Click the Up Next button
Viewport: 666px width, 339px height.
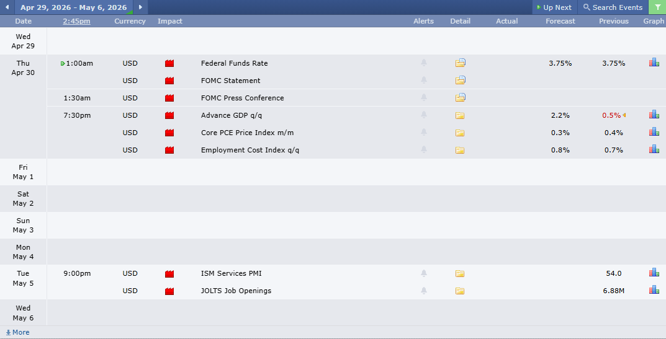point(554,7)
